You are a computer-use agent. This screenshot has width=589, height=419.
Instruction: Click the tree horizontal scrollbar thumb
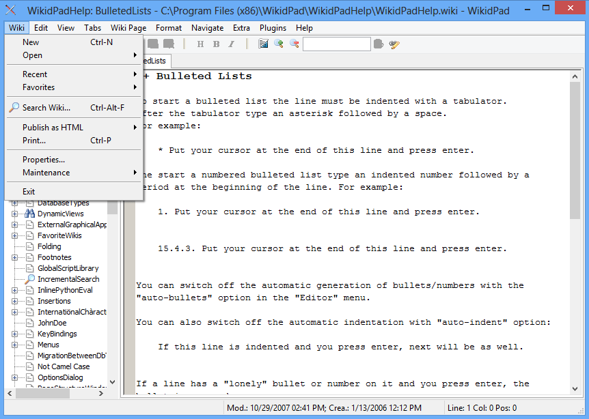(42, 394)
